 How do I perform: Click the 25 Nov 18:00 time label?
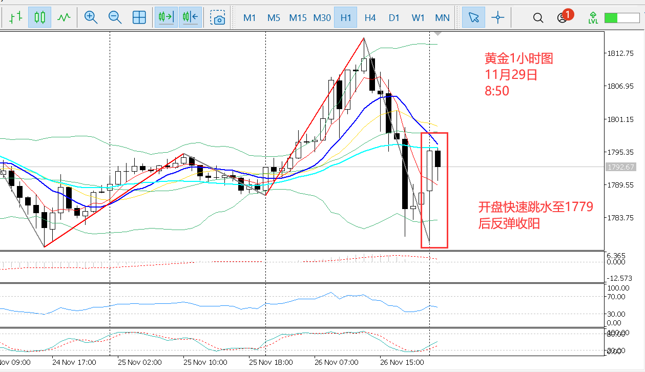pos(271,362)
